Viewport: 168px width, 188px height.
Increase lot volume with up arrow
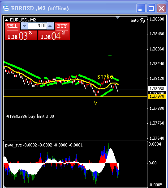[50, 26]
